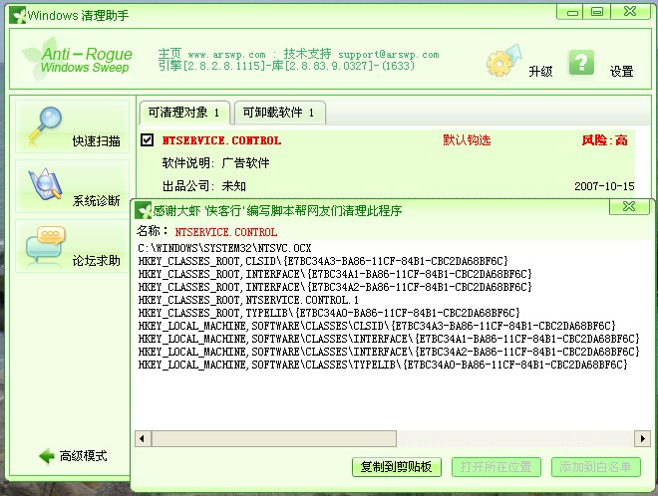The image size is (658, 496).
Task: Click the 复制到剪贴板 button
Action: pos(397,467)
